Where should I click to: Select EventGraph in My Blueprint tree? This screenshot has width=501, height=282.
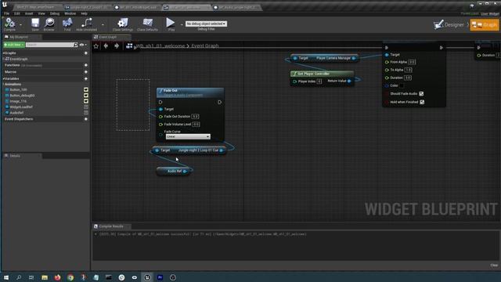click(19, 60)
